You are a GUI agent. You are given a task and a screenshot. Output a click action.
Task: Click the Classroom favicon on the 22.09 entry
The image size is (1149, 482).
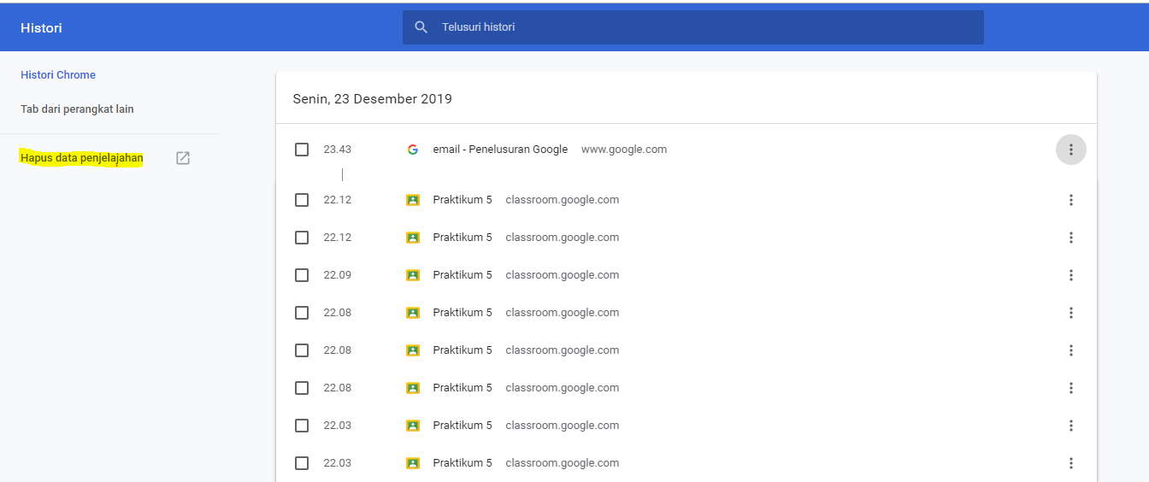[x=413, y=275]
